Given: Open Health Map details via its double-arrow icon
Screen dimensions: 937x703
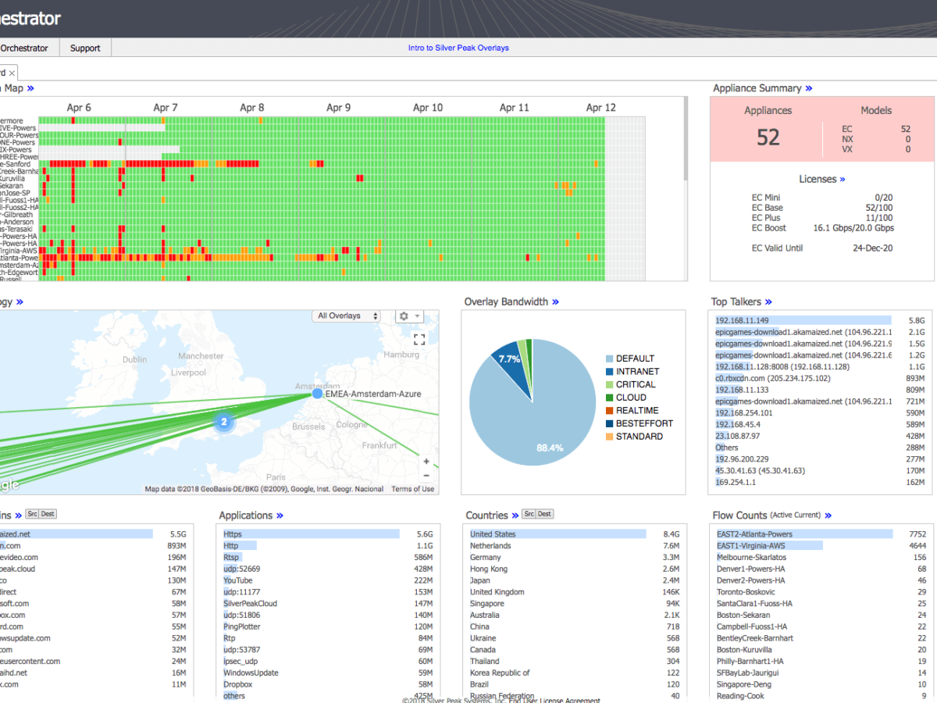Looking at the screenshot, I should click(30, 88).
